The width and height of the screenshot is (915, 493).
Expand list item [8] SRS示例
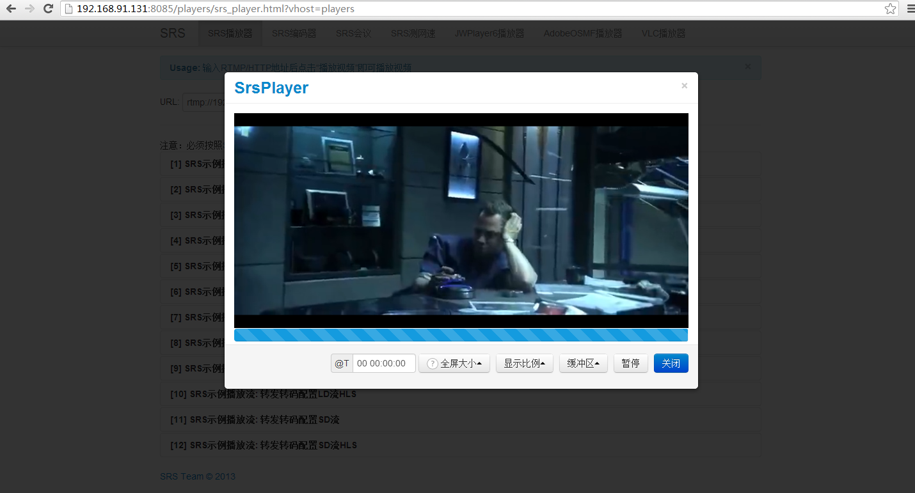click(x=193, y=343)
